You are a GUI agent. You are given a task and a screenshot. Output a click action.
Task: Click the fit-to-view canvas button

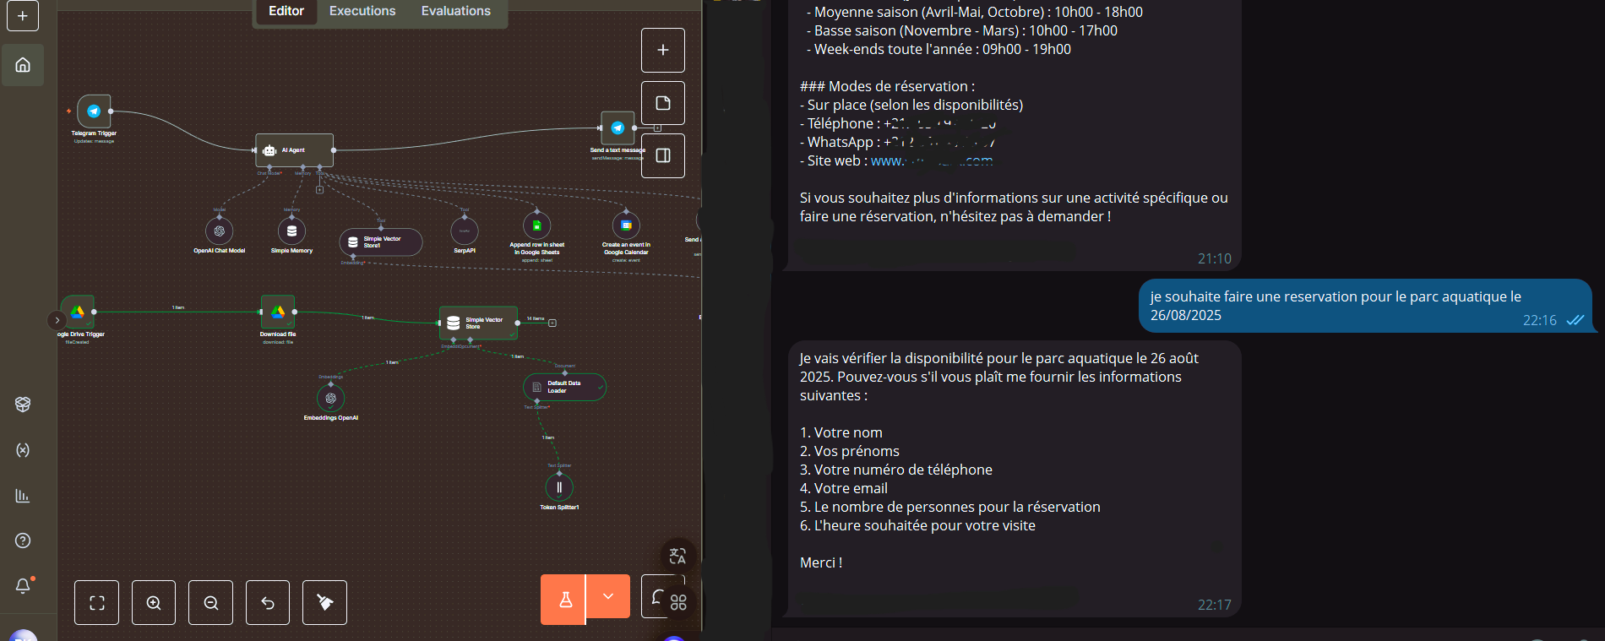click(x=97, y=603)
